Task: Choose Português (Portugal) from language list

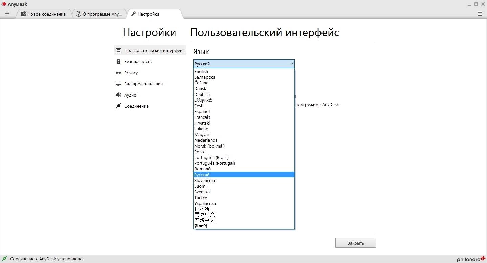Action: click(x=244, y=163)
